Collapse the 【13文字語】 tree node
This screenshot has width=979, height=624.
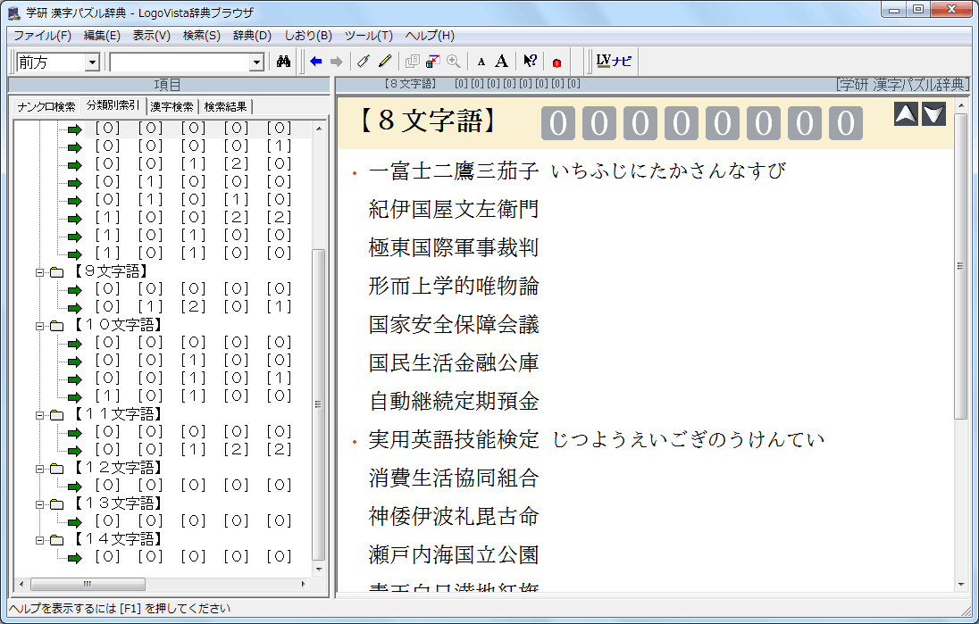coord(39,504)
